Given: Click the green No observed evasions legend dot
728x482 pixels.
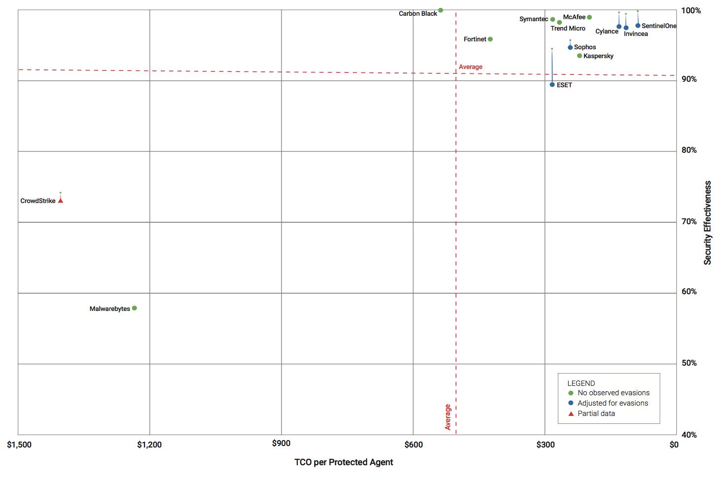Looking at the screenshot, I should pos(571,393).
